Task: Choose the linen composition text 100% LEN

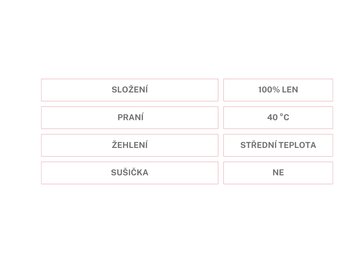Action: (x=278, y=90)
